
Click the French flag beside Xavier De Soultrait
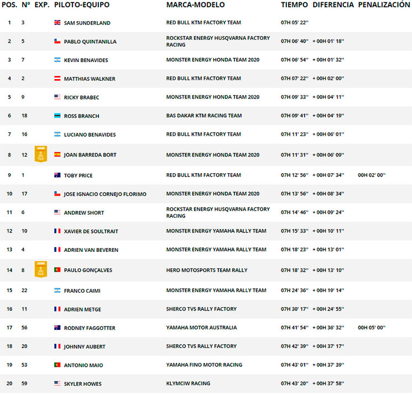click(58, 231)
